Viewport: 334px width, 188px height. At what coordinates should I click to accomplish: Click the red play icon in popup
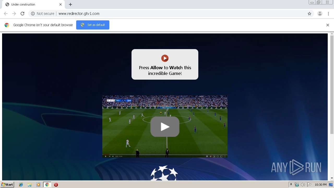(x=165, y=58)
